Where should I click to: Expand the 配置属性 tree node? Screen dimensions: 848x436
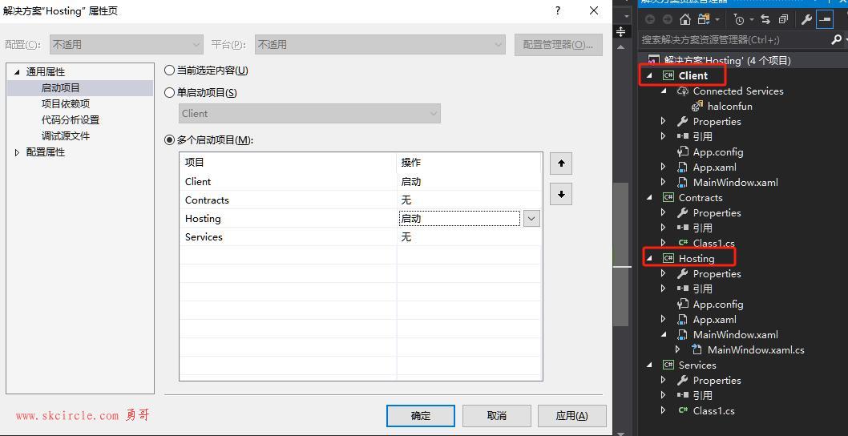click(x=18, y=152)
